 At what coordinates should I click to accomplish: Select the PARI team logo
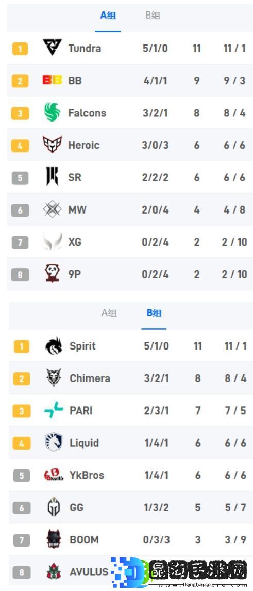(x=53, y=410)
